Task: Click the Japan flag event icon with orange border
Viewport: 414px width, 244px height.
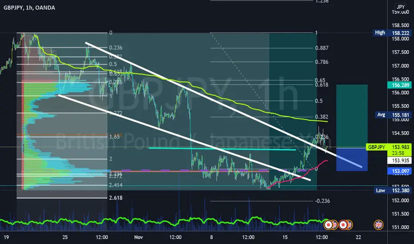Action: [x=328, y=225]
